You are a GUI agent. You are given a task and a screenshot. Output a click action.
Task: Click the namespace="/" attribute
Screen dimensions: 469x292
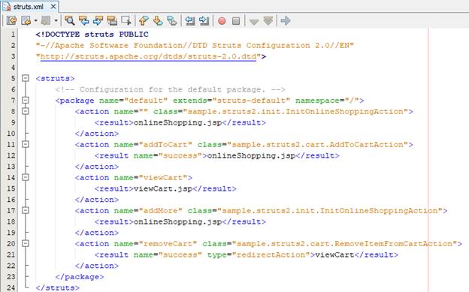tap(327, 101)
